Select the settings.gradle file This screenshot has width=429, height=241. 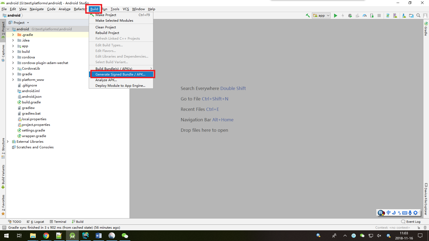31,130
